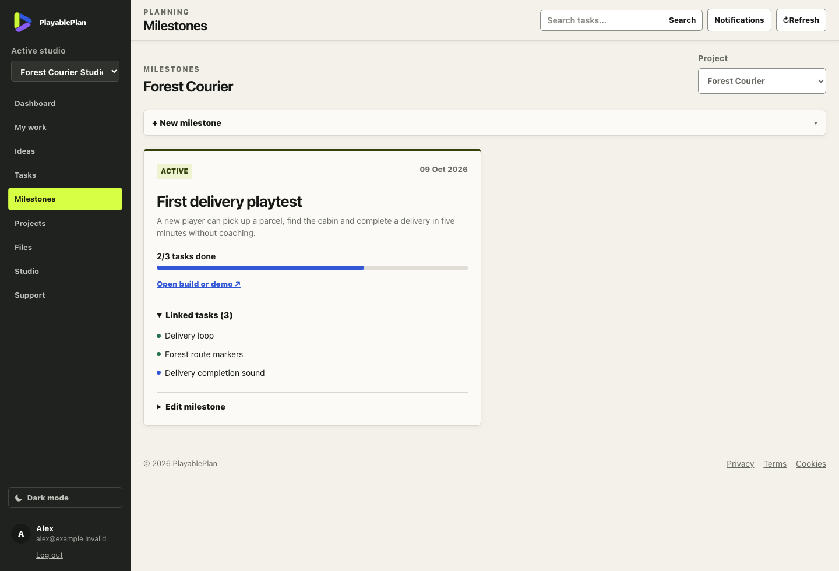Click the Search button
The image size is (839, 571).
pyautogui.click(x=682, y=20)
